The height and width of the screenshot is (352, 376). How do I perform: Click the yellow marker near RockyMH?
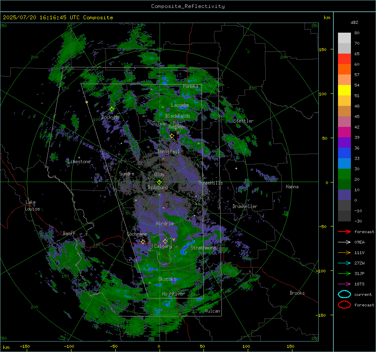point(112,109)
